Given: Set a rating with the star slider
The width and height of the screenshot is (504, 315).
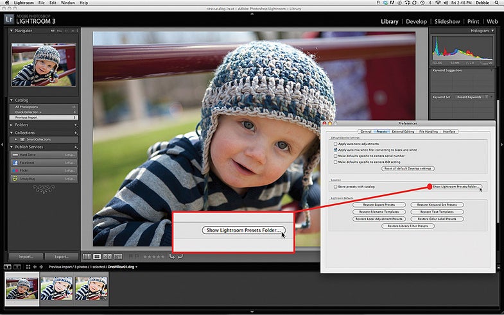Looking at the screenshot, I should [153, 257].
